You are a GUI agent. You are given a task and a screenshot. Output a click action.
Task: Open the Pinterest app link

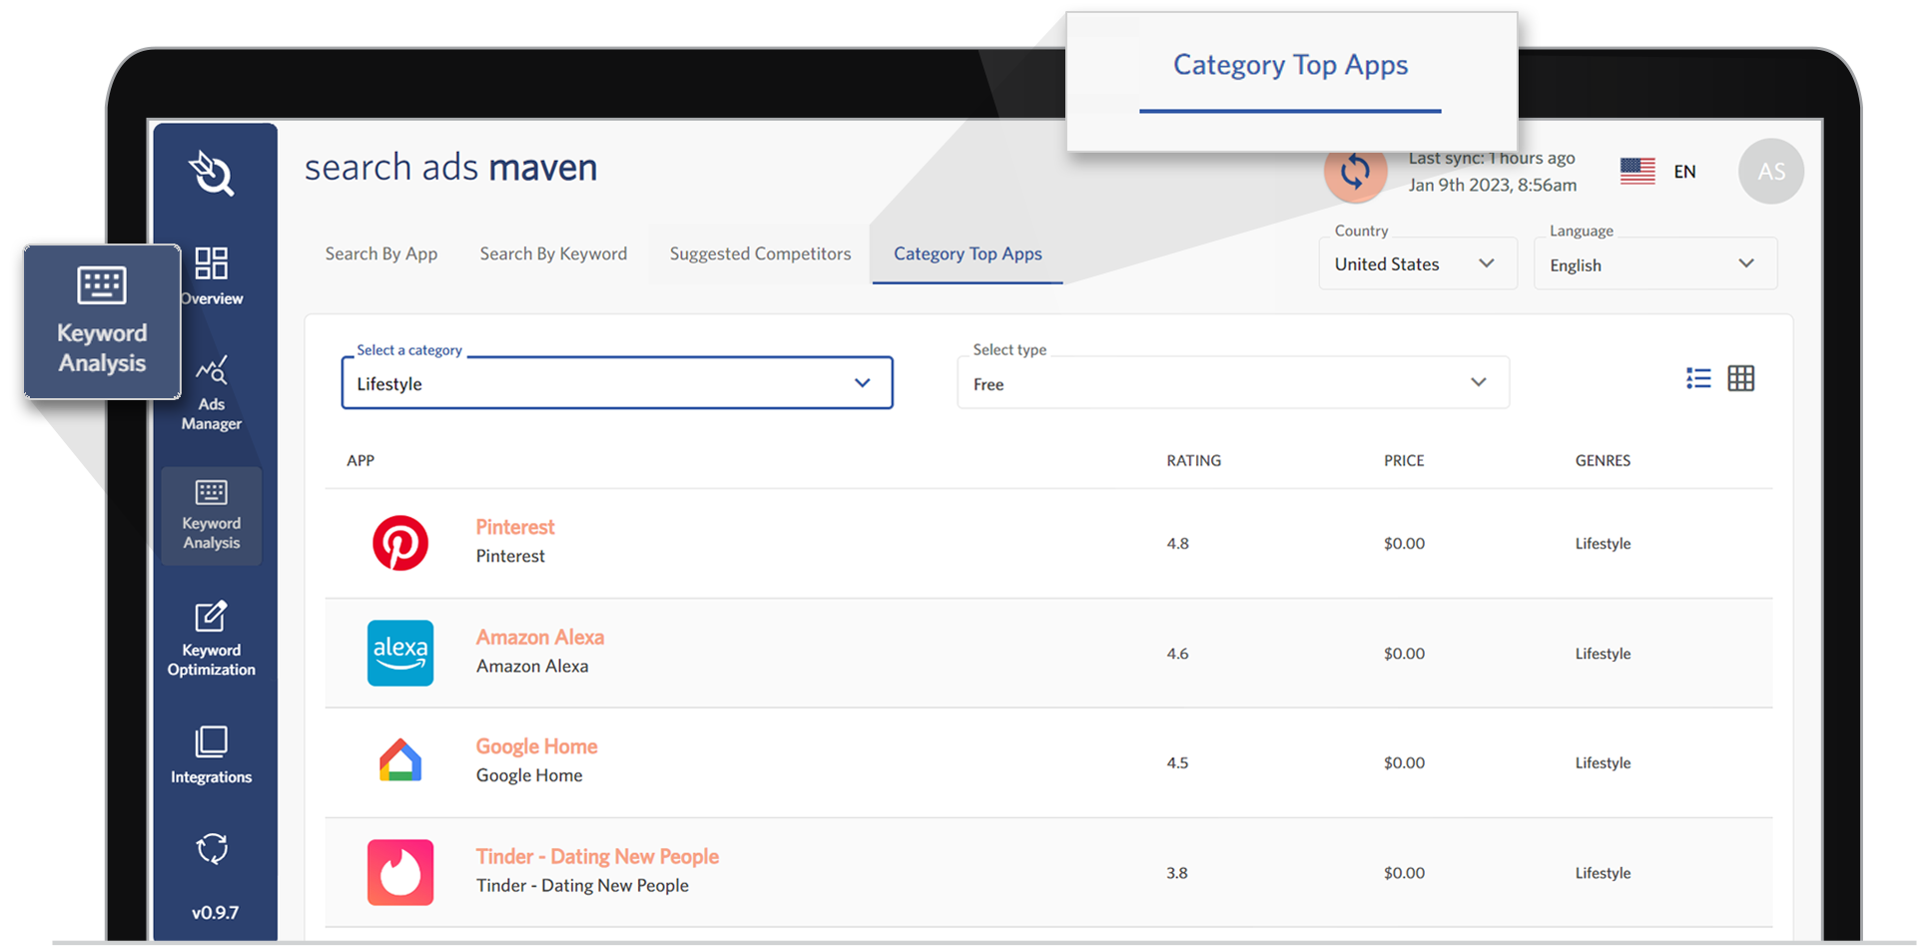[515, 527]
